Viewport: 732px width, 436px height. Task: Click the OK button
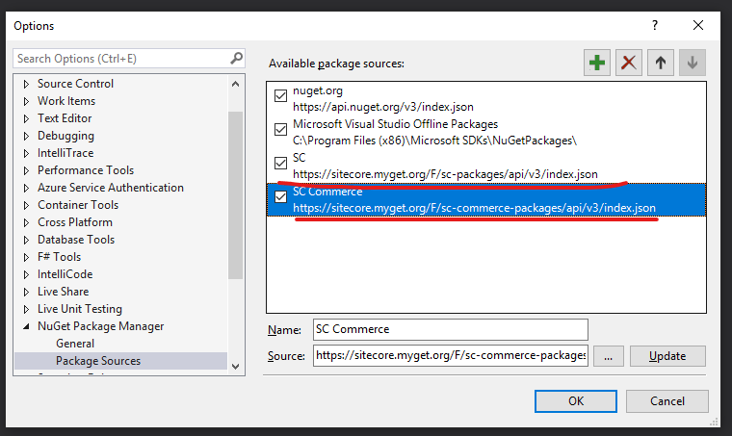pos(576,400)
